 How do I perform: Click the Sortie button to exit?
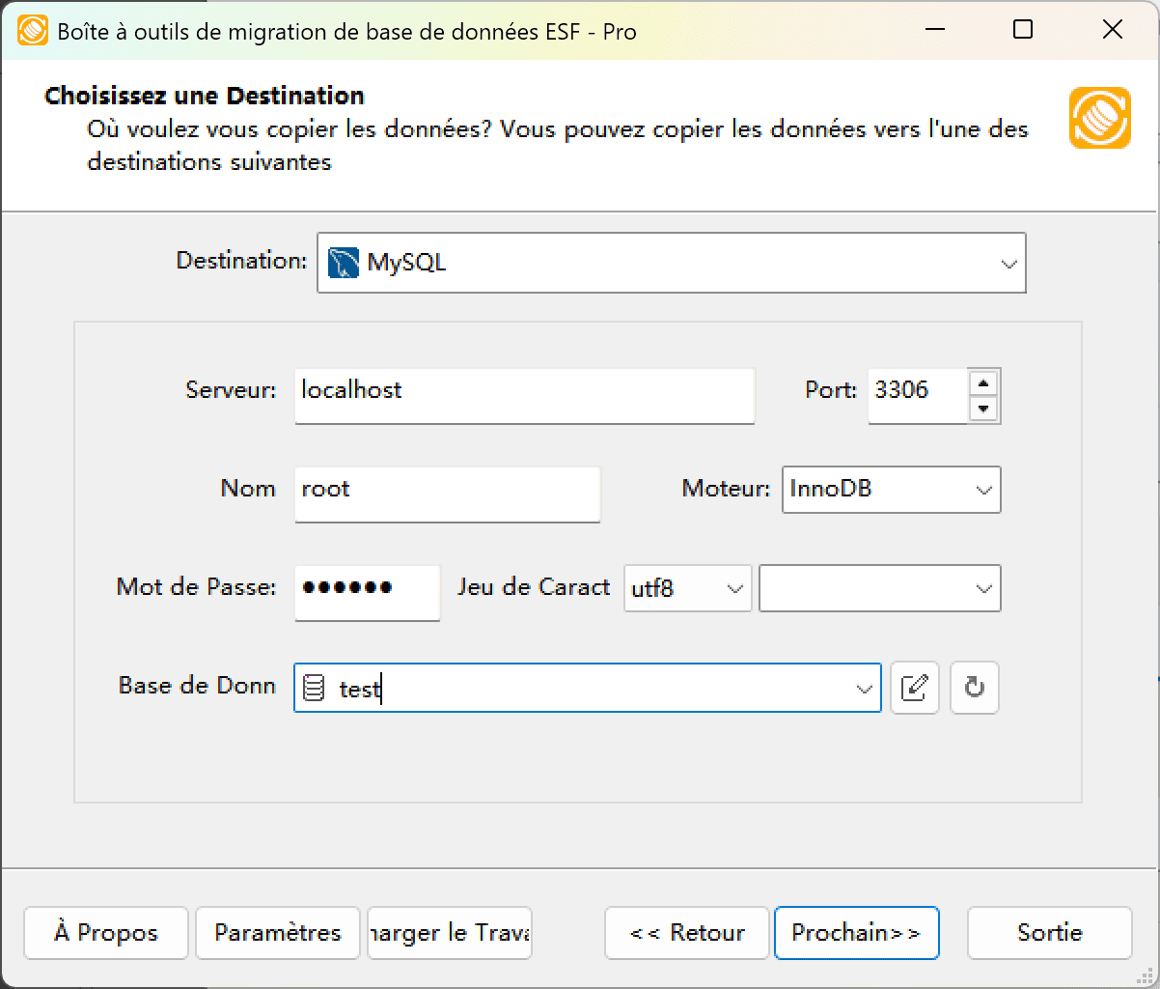[1049, 933]
